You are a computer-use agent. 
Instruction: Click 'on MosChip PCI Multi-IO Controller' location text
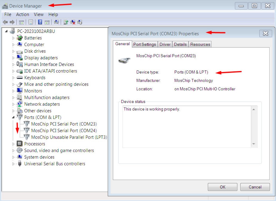tap(205, 89)
